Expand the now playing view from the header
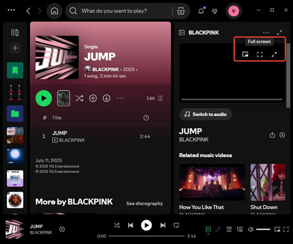Screen dimensions: 293x244 coord(279,32)
